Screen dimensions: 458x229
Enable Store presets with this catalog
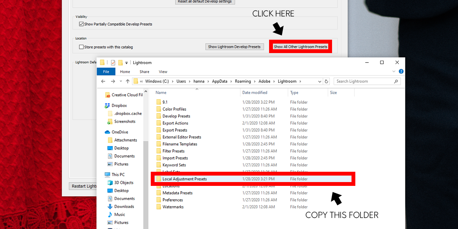pyautogui.click(x=81, y=47)
